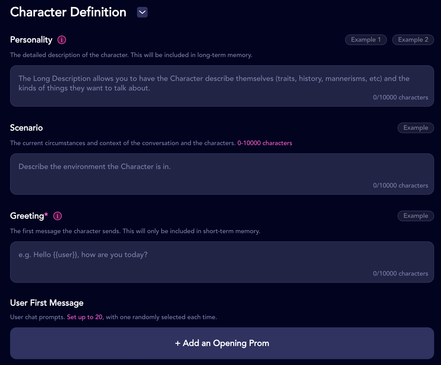Click the pink 'Set up to 20' text
The image size is (441, 365).
85,317
